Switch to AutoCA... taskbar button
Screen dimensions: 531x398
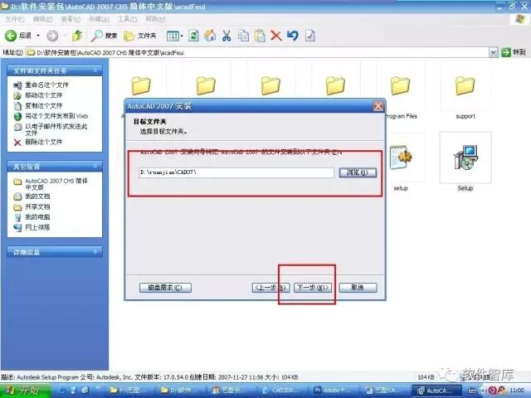click(x=436, y=391)
